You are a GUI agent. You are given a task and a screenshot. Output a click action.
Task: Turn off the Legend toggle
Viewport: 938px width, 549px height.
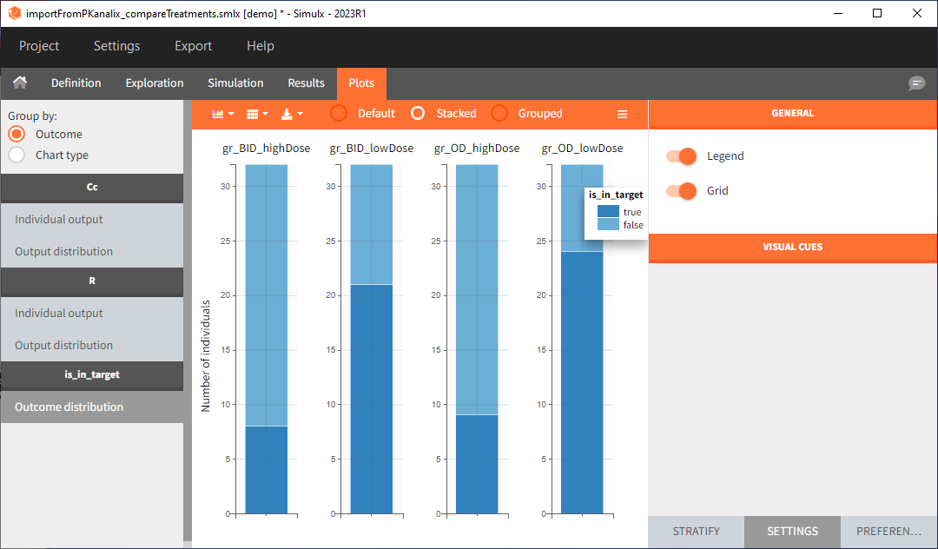coord(682,156)
